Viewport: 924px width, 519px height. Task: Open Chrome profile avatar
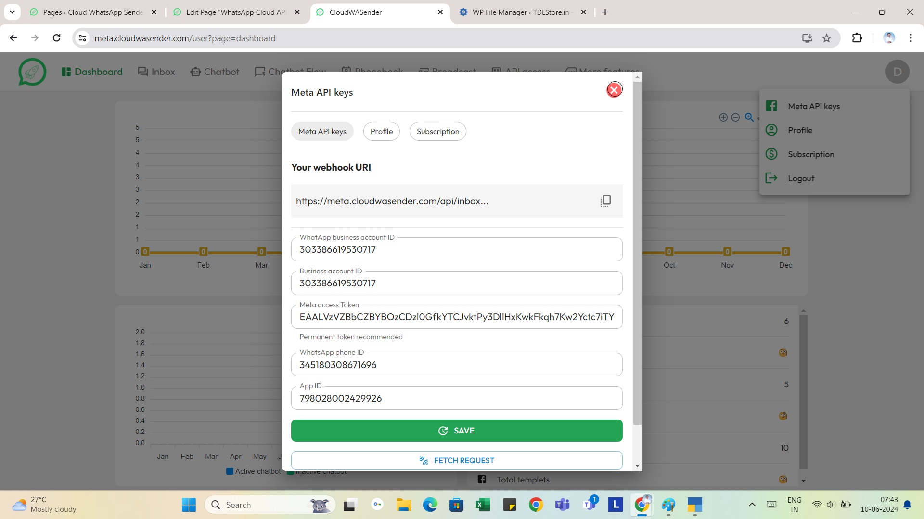(889, 38)
